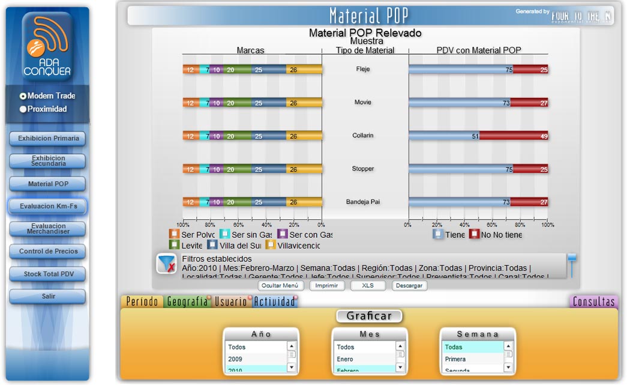Click the Fleje material type label
This screenshot has width=627, height=385.
tap(363, 69)
